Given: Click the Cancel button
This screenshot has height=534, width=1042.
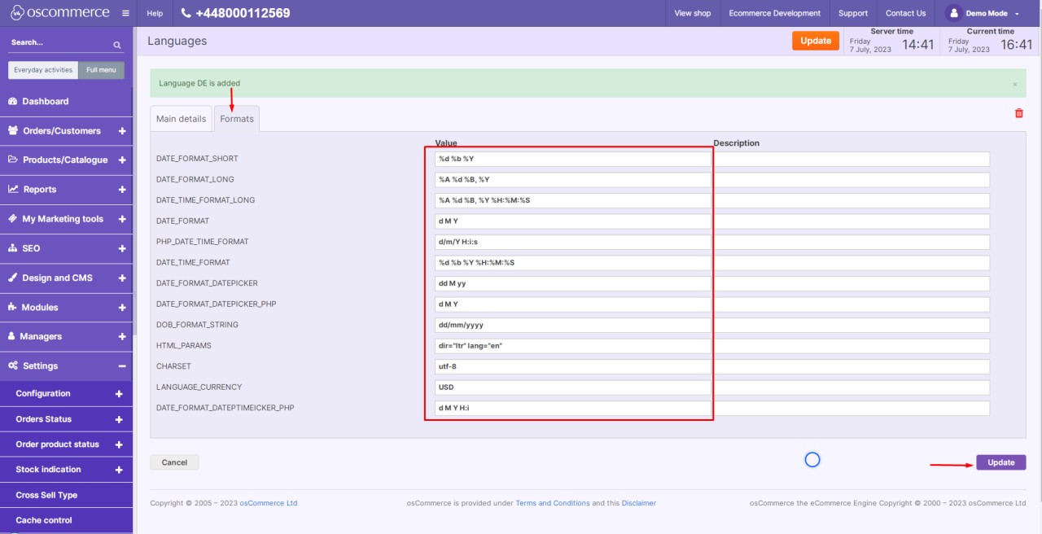Looking at the screenshot, I should (x=174, y=462).
